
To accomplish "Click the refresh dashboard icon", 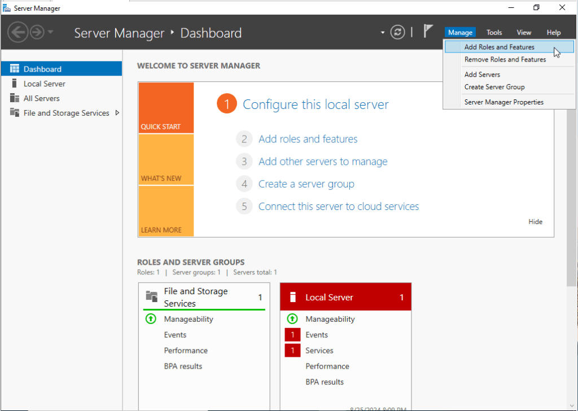I will click(398, 32).
